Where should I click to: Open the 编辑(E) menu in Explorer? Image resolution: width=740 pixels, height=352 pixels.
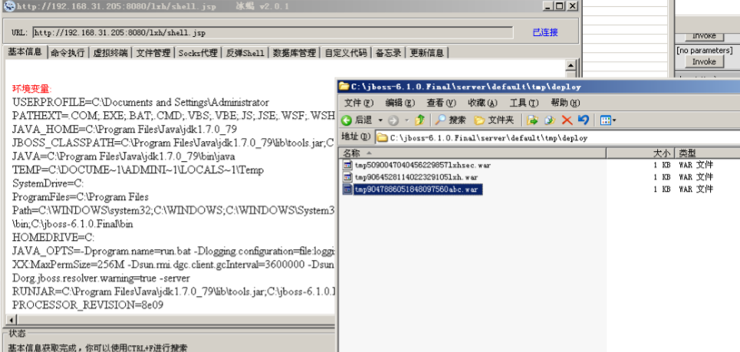point(400,103)
